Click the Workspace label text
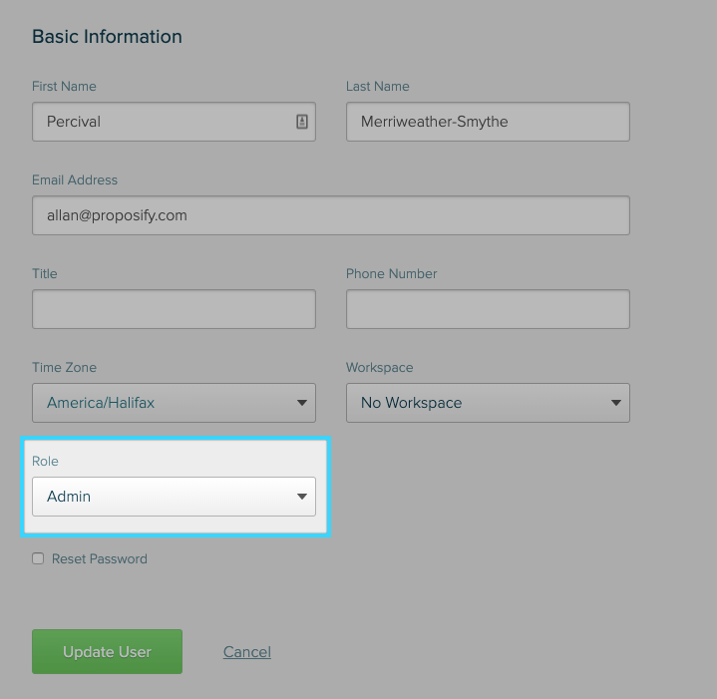Screen dimensions: 717x699 379,368
